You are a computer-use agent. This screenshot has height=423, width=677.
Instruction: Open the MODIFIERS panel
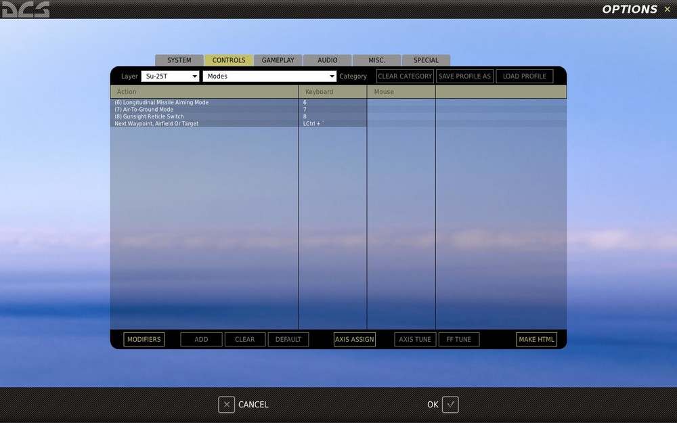click(x=144, y=339)
